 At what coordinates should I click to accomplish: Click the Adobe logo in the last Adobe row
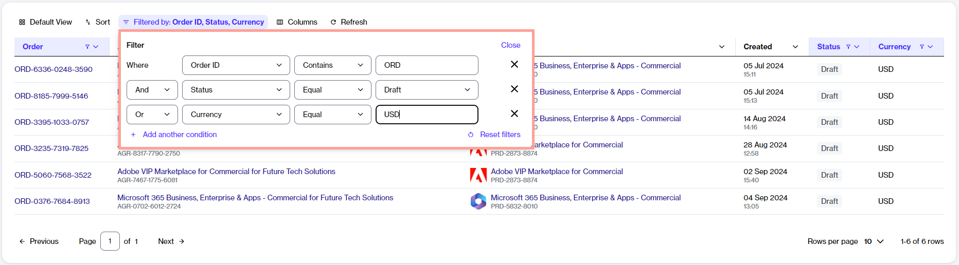(478, 175)
